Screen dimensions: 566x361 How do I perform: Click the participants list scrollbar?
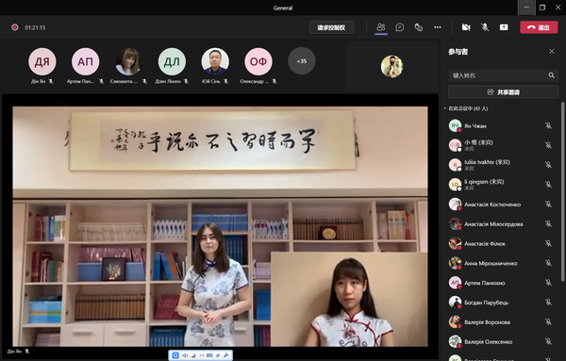pyautogui.click(x=562, y=191)
